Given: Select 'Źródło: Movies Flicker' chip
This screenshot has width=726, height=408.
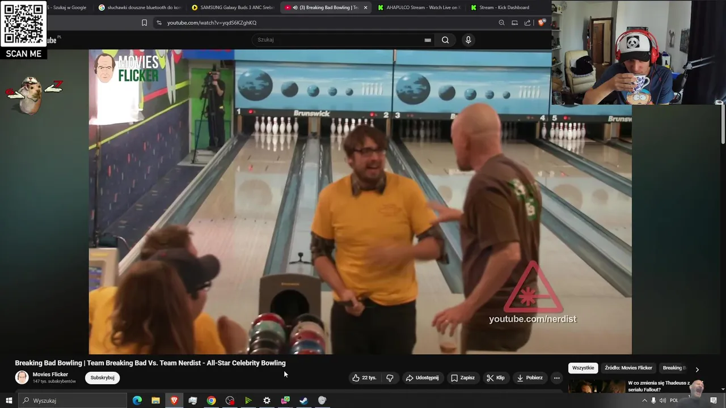Looking at the screenshot, I should pyautogui.click(x=628, y=368).
